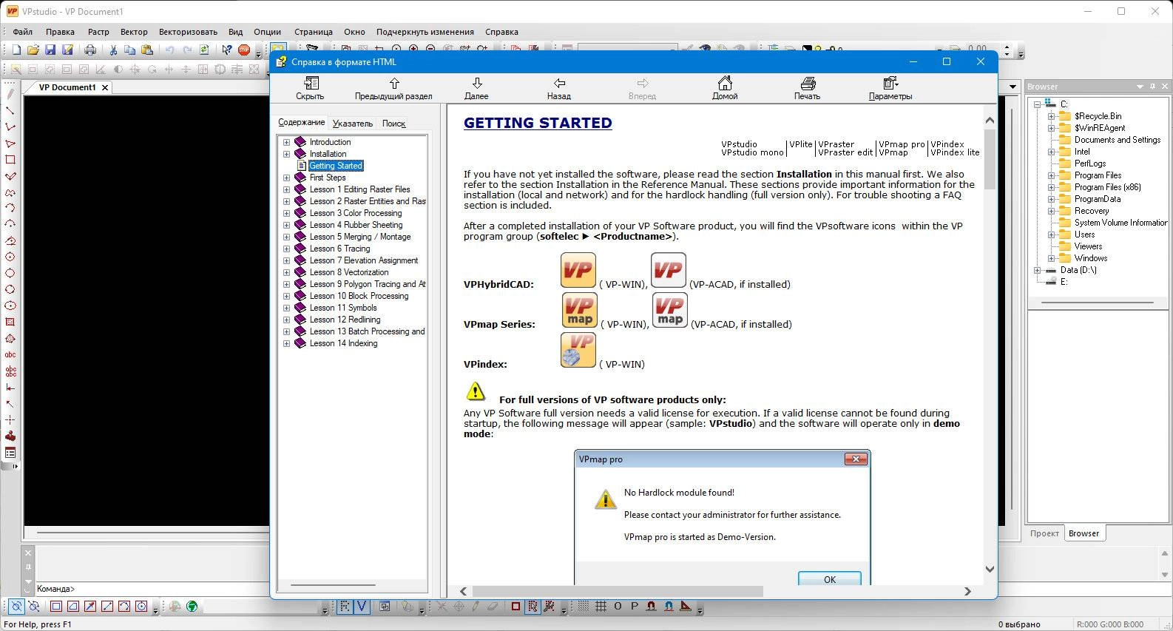
Task: Toggle the 'O' ortho button in bottom toolbar
Action: 618,607
